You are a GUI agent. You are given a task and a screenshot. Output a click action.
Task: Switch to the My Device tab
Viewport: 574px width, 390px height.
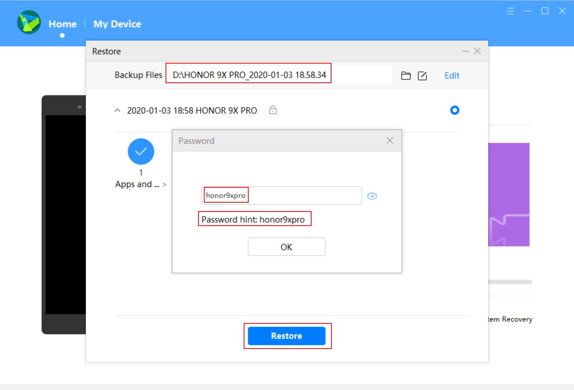(x=116, y=24)
